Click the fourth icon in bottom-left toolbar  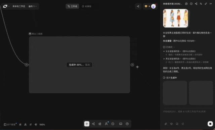coord(31,125)
